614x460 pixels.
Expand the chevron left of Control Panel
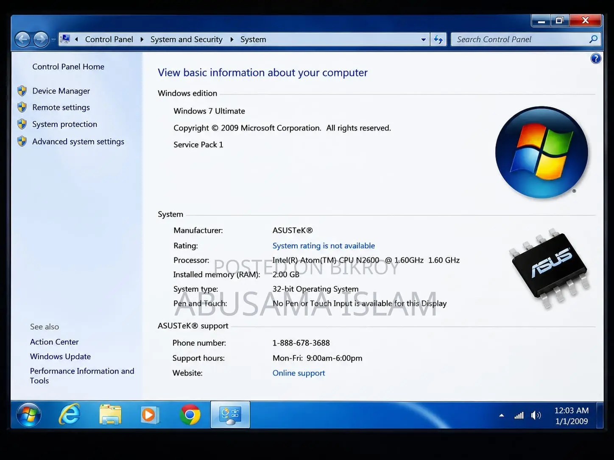pos(76,39)
